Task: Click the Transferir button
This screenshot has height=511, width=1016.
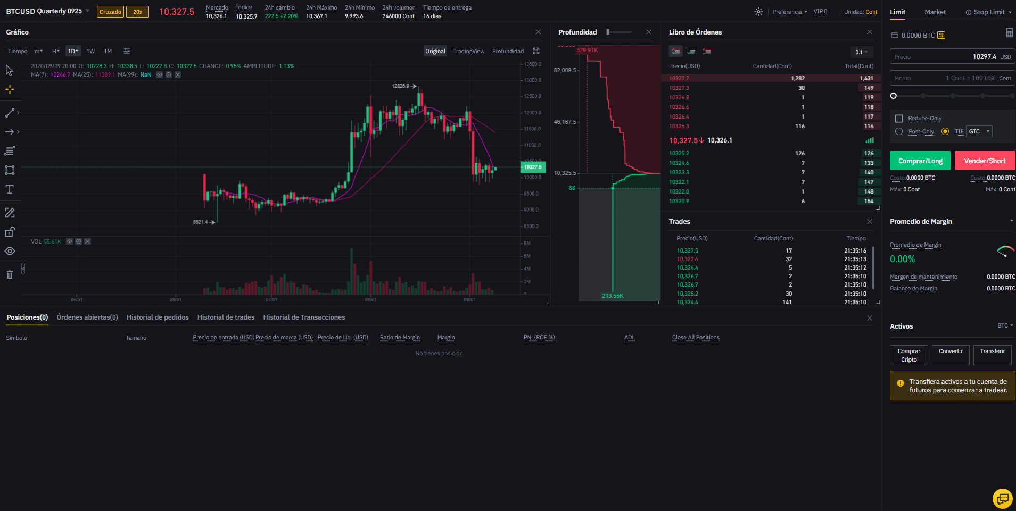Action: (993, 355)
